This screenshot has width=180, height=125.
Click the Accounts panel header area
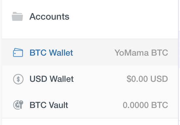90,19
